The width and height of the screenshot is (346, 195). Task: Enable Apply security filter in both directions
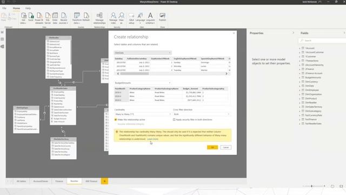(x=174, y=120)
